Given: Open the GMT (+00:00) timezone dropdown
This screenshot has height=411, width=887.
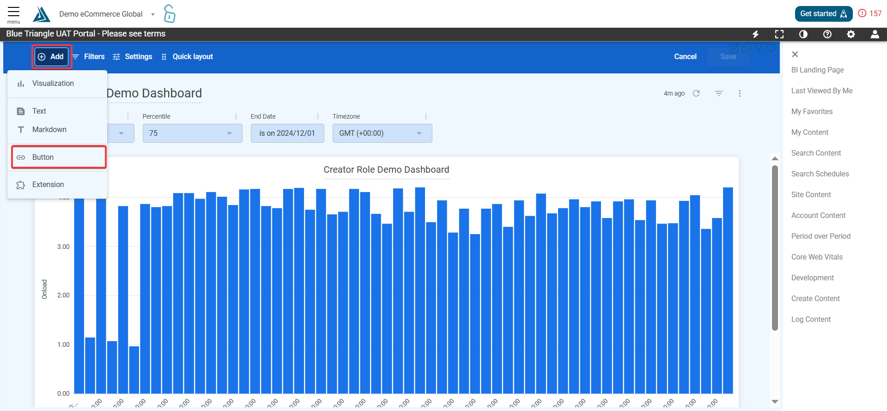Looking at the screenshot, I should [x=382, y=133].
